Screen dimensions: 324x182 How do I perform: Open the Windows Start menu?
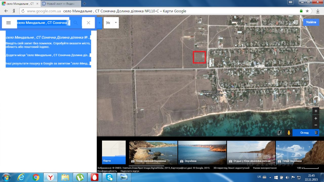[6, 177]
